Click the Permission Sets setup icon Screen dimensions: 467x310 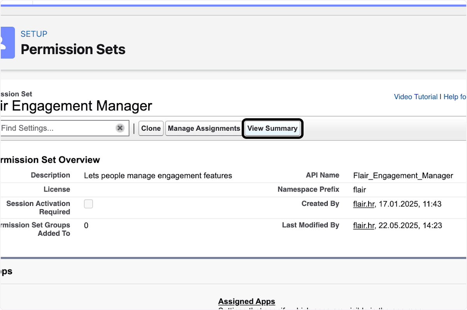(7, 43)
